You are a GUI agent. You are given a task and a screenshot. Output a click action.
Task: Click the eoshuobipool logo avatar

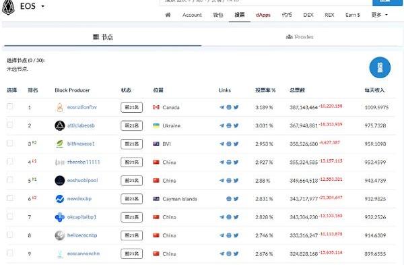tap(60, 181)
